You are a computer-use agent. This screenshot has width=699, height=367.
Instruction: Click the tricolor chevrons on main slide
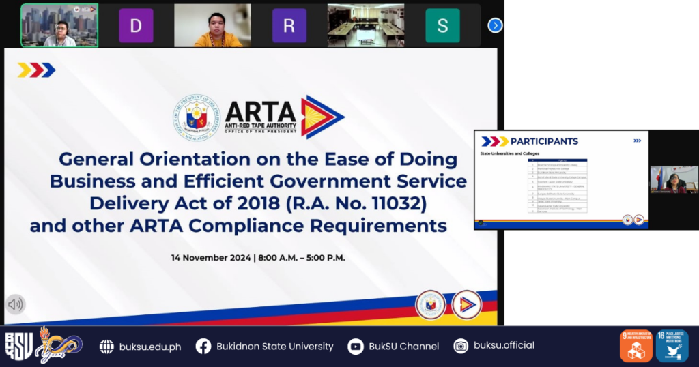click(37, 70)
